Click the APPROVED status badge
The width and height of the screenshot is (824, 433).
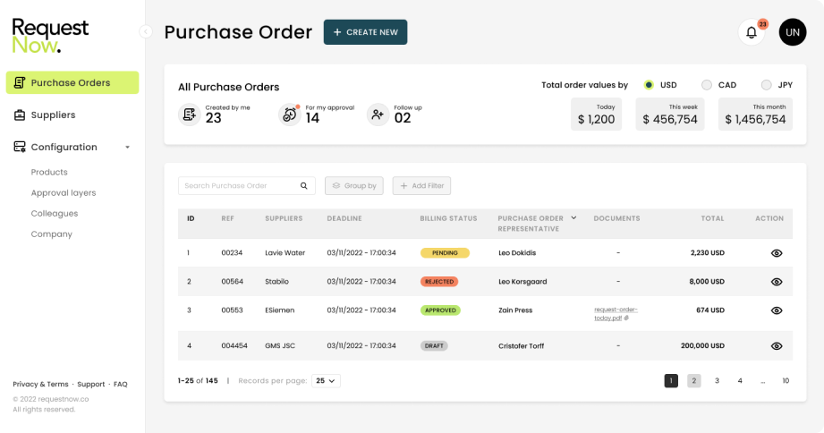[440, 310]
